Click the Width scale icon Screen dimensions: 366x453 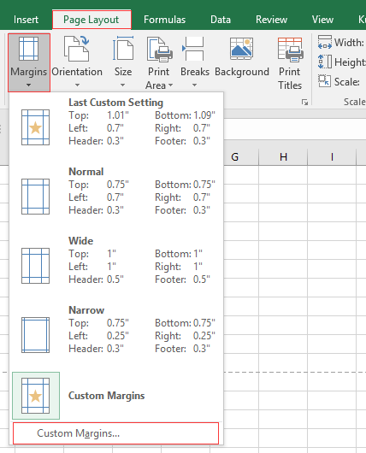coord(325,42)
